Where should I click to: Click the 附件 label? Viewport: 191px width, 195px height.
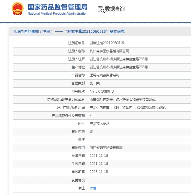[81, 124]
